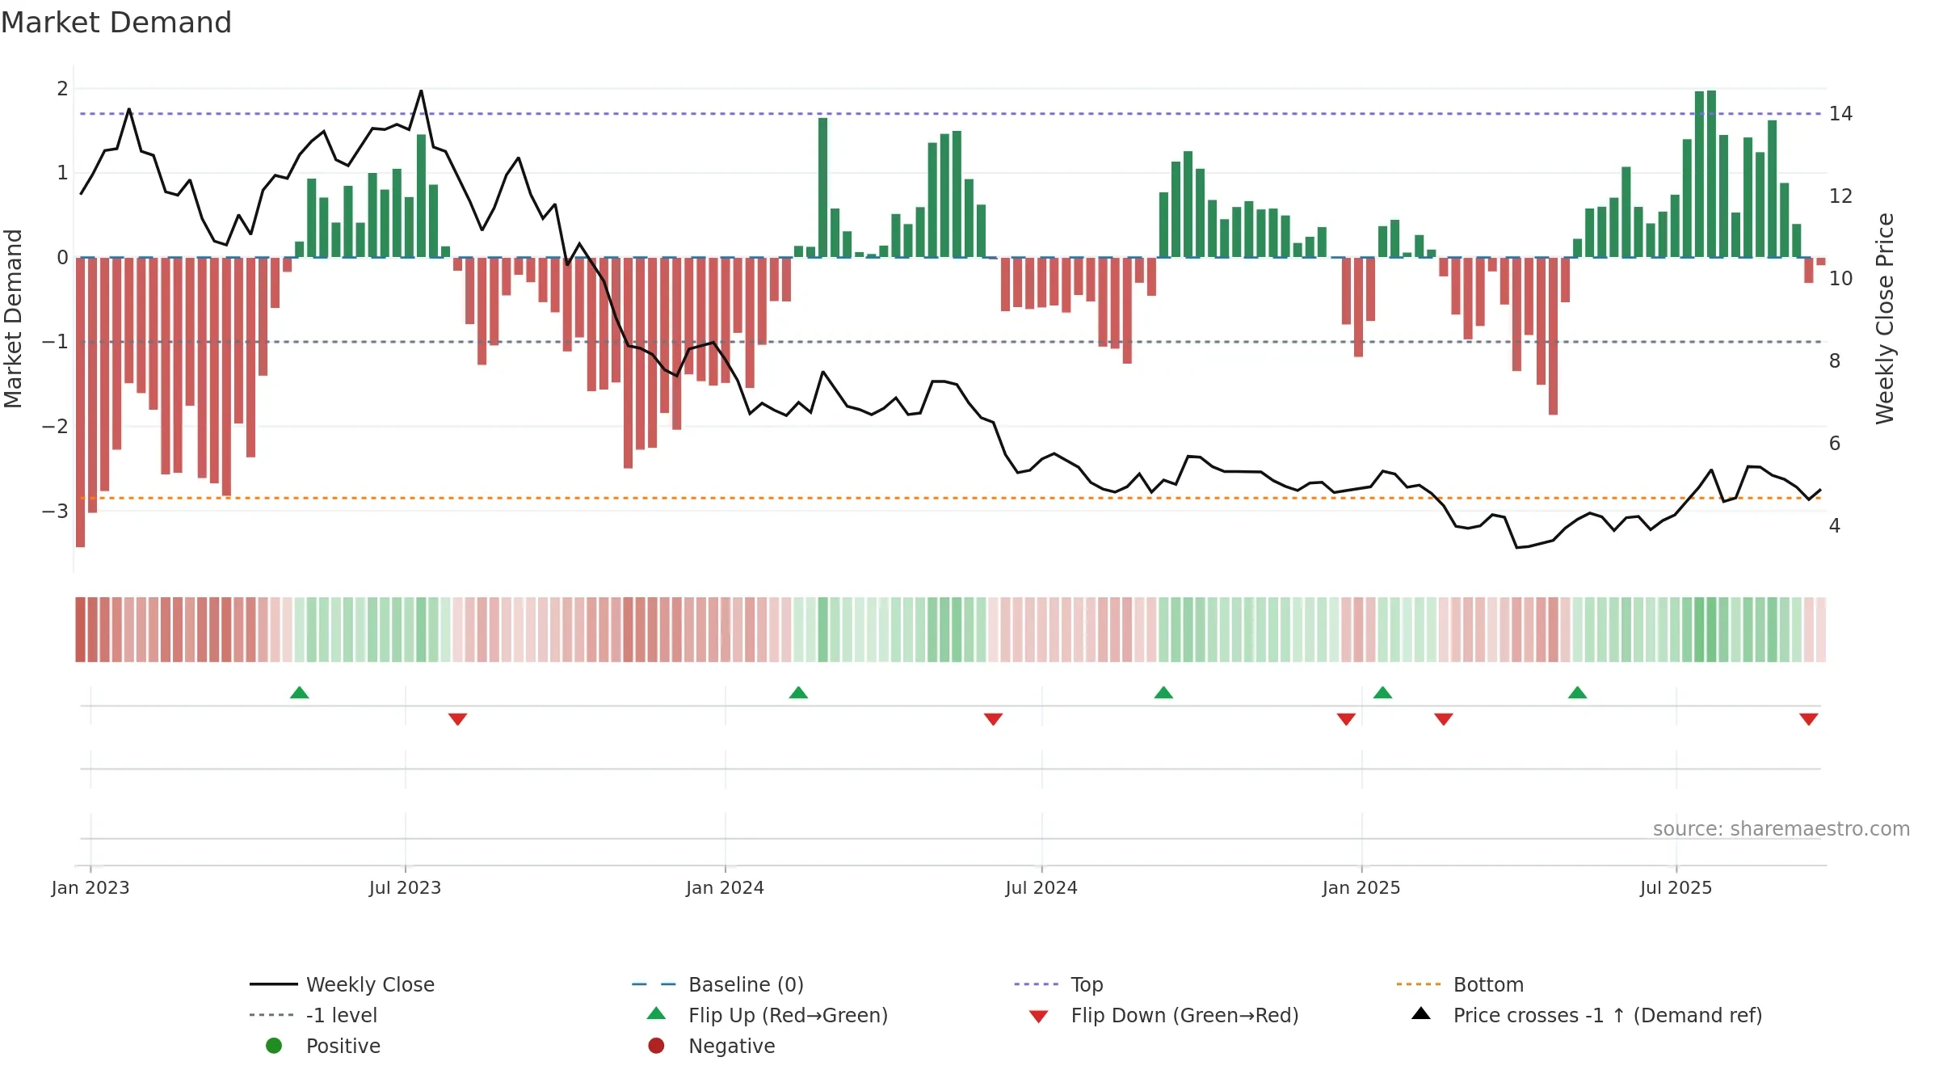Click green flip-up triangle before Jul 2025
The image size is (1939, 1091).
pyautogui.click(x=1578, y=693)
